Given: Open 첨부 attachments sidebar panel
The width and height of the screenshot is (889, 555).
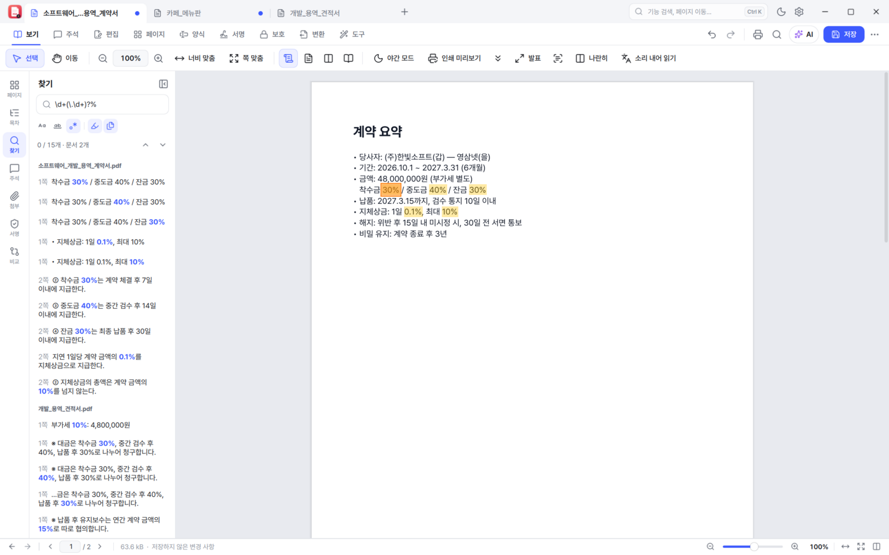Looking at the screenshot, I should pyautogui.click(x=14, y=200).
